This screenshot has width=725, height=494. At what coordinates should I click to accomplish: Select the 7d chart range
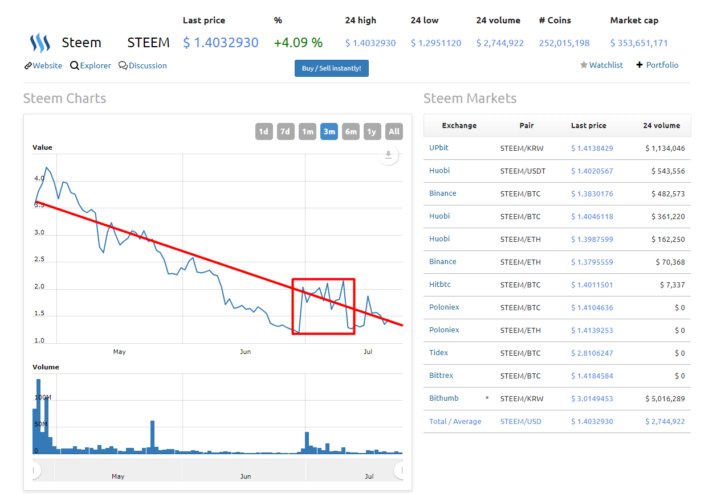coord(286,131)
